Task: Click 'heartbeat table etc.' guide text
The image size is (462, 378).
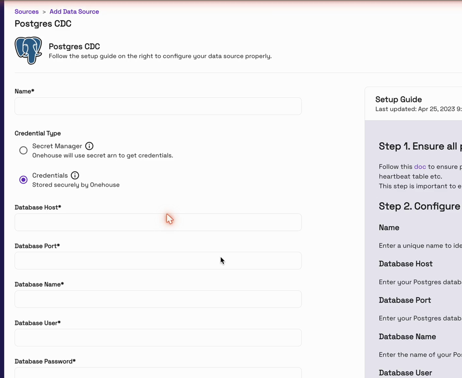Action: [x=410, y=176]
